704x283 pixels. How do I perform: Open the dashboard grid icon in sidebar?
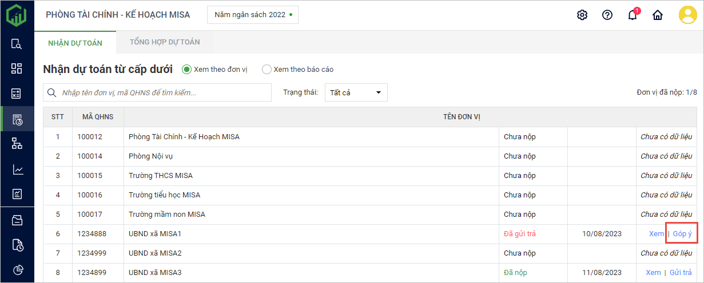coord(17,68)
